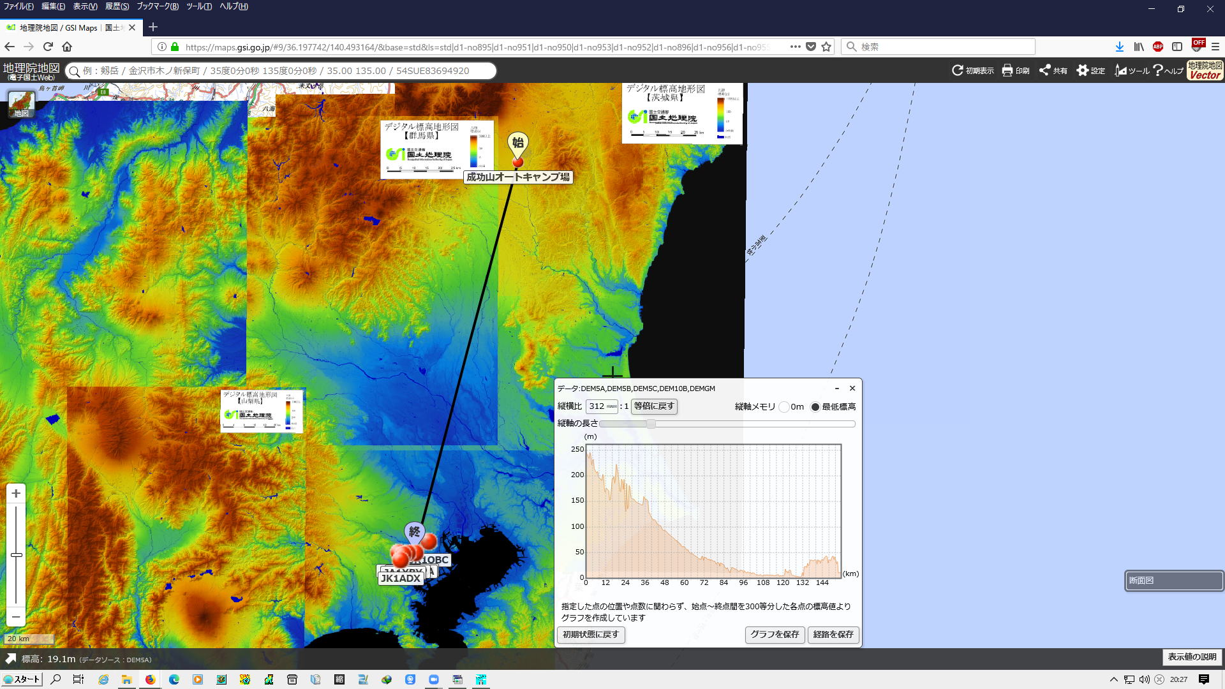Open the ファイル(F) menu
The height and width of the screenshot is (689, 1225).
tap(19, 6)
